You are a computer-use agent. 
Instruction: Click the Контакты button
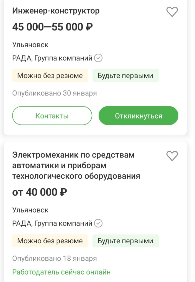tap(52, 116)
